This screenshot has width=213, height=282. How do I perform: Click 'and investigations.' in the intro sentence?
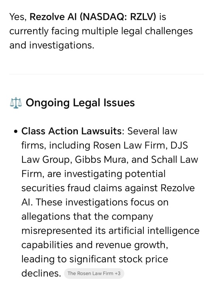[x=52, y=45]
